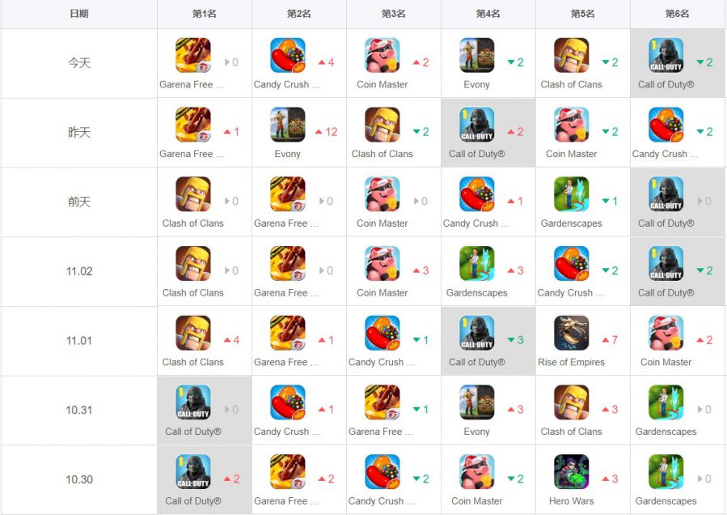Click the Rise of Empires game title

[571, 362]
